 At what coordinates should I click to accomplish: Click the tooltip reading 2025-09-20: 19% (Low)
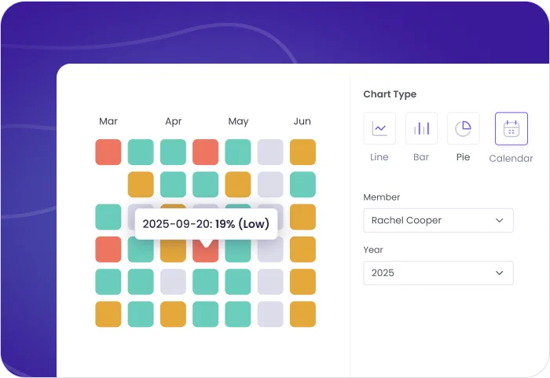click(x=205, y=224)
